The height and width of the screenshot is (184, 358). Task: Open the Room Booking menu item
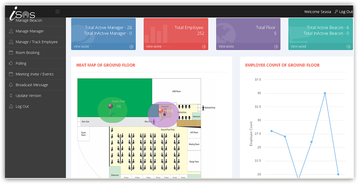(x=35, y=52)
